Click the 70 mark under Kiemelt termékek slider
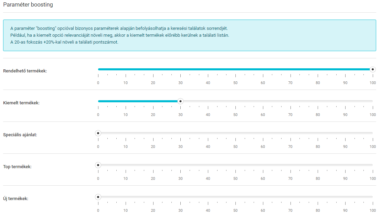The width and height of the screenshot is (381, 220). point(290,115)
